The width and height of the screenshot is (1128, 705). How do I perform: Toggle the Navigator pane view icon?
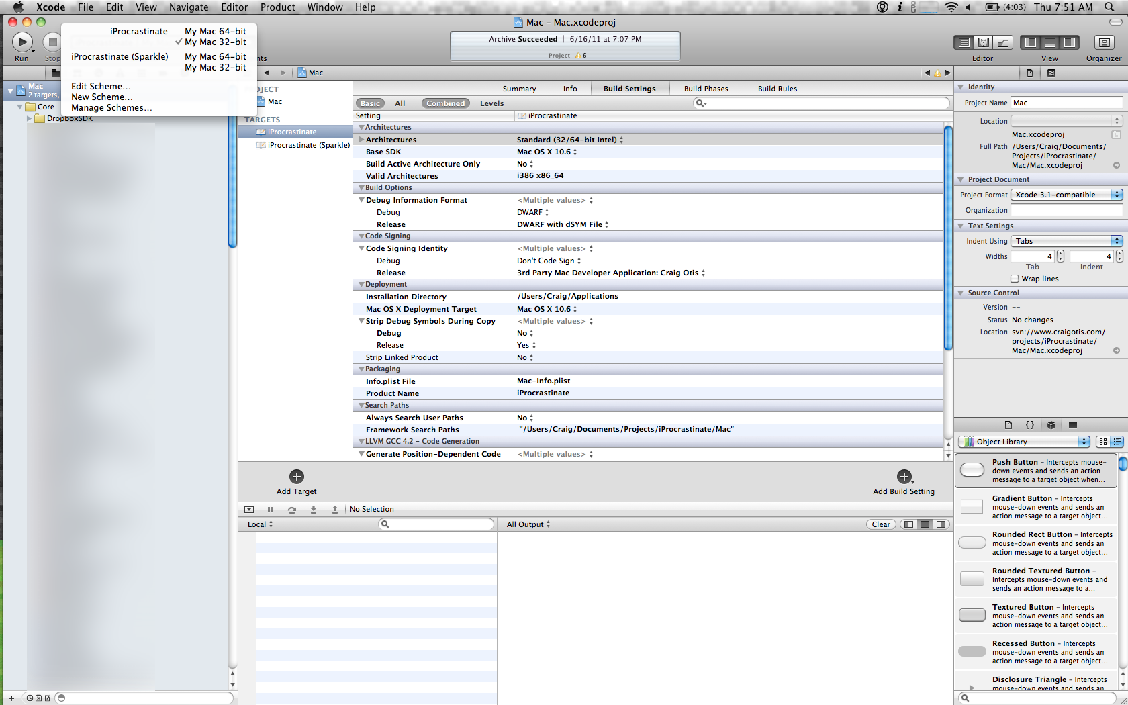tap(1030, 42)
